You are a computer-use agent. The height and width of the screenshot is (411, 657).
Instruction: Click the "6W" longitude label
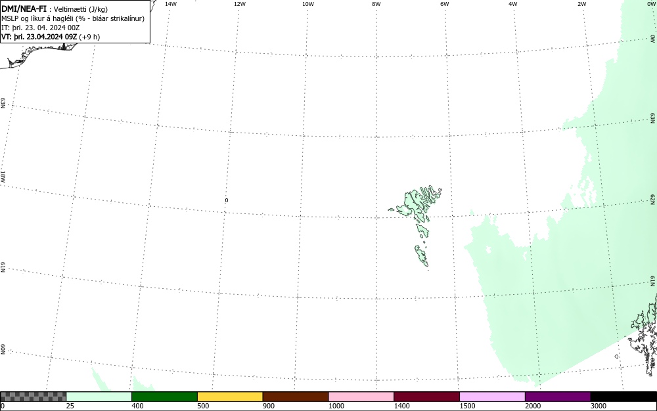(445, 4)
